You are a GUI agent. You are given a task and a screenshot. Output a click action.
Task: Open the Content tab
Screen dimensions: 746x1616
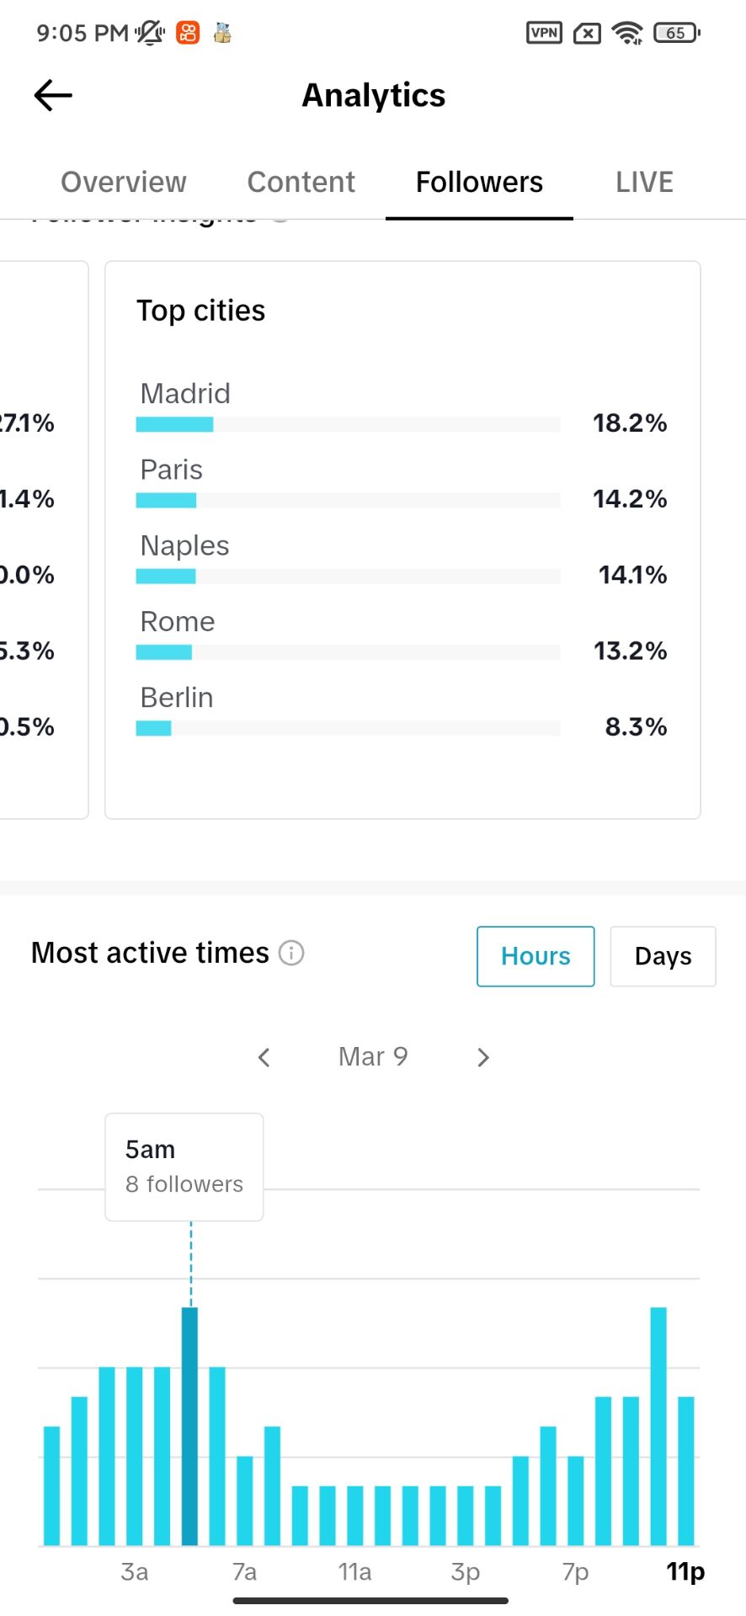click(x=301, y=182)
